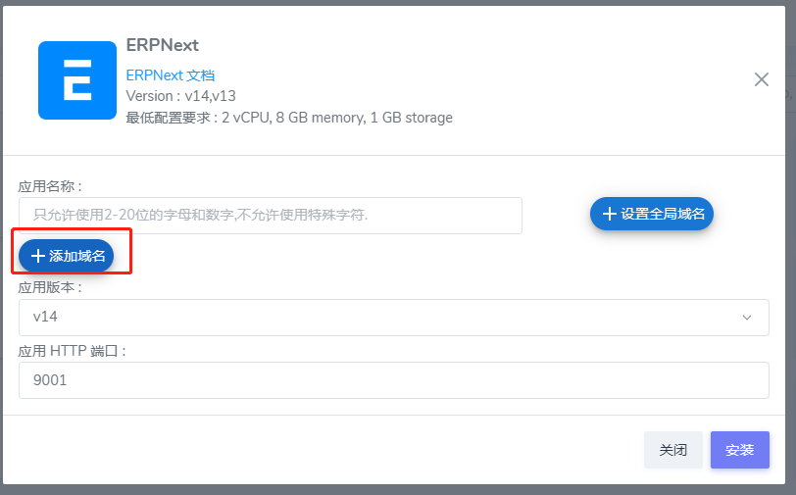
Task: Click the ERPNext blue logo icon
Action: [77, 80]
